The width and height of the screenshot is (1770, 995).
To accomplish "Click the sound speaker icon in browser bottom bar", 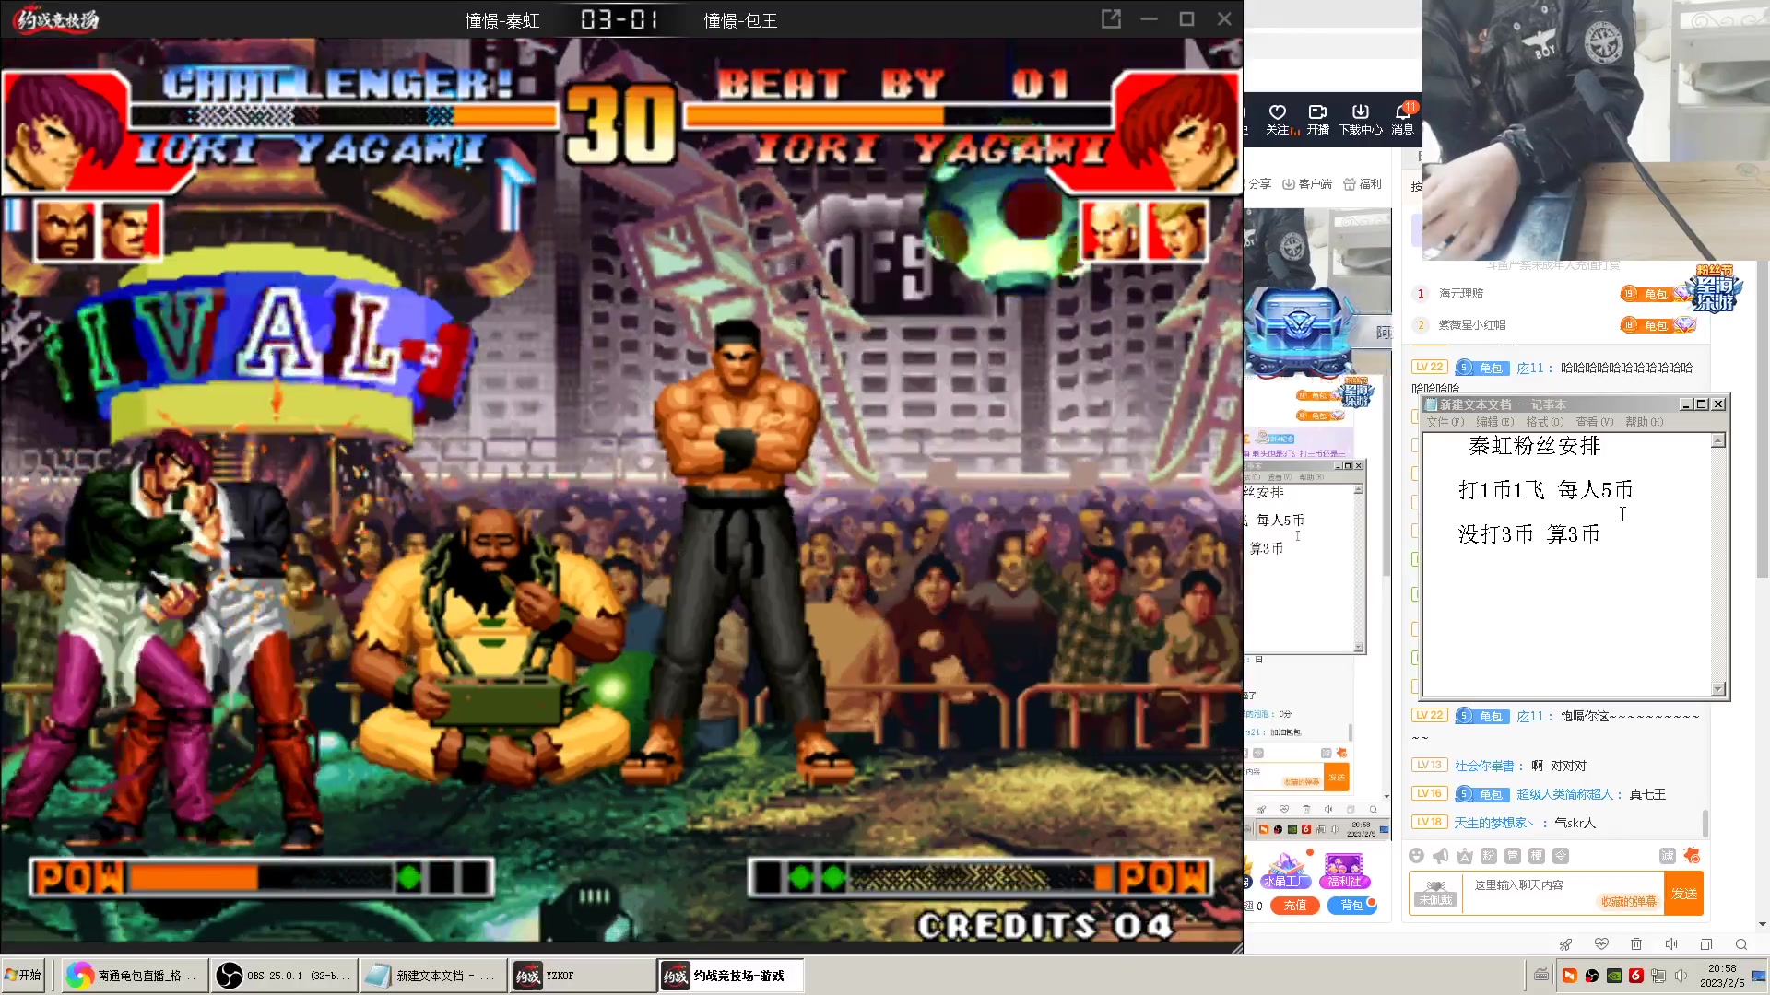I will (x=1671, y=944).
